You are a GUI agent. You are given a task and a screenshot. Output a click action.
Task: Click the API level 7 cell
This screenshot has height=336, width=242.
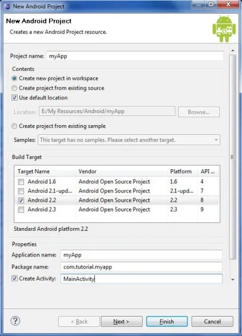point(202,191)
